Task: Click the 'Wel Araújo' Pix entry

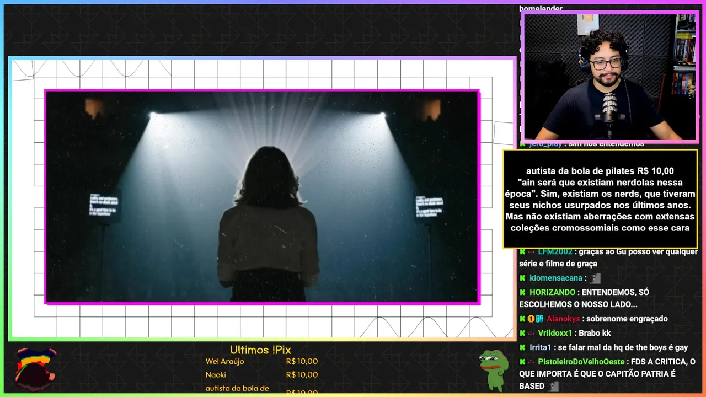Action: tap(224, 362)
